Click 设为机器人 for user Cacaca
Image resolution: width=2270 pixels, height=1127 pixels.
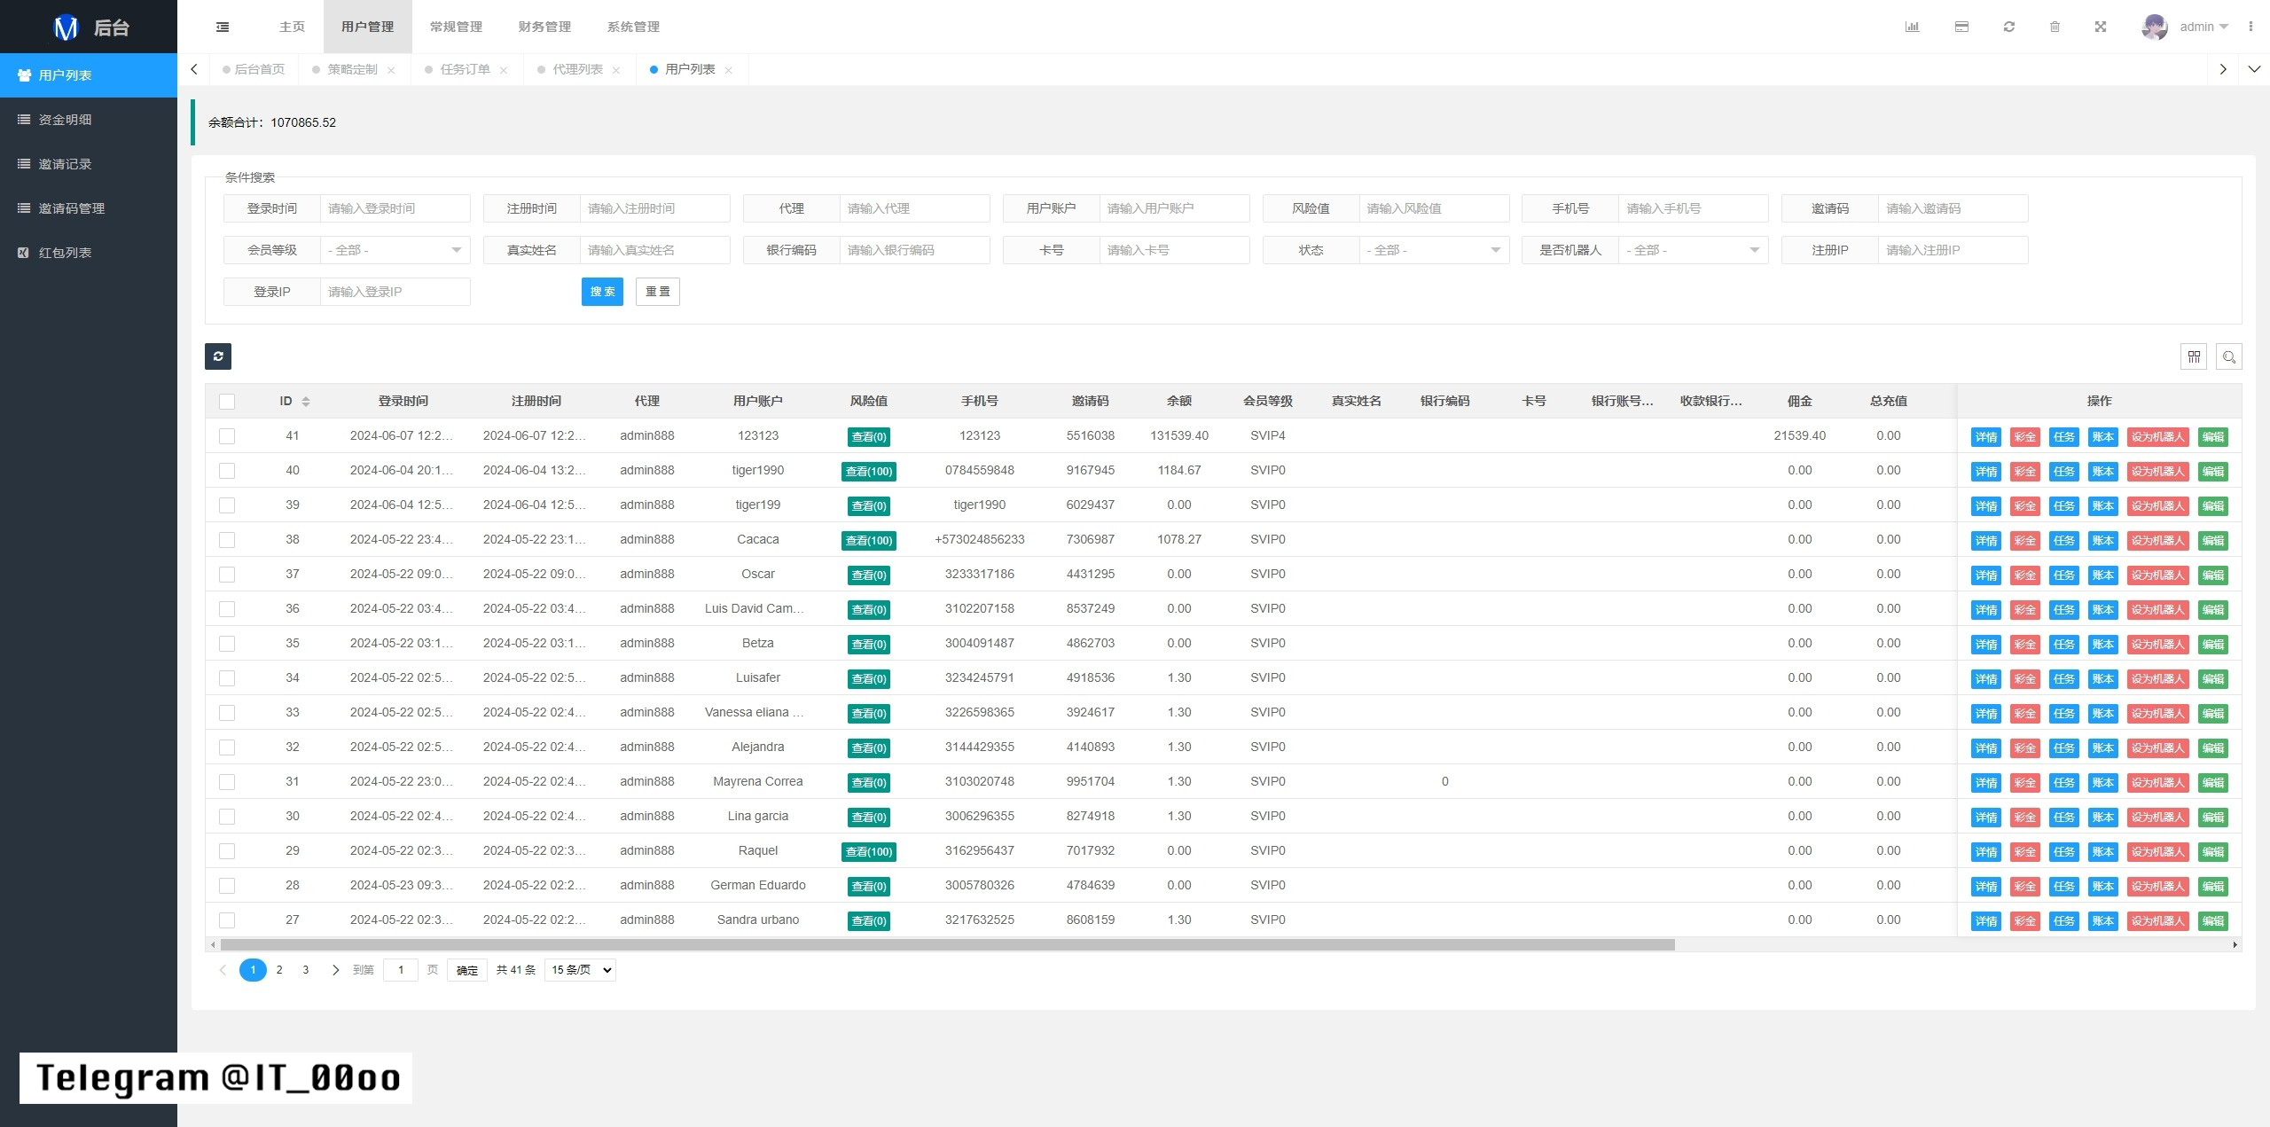tap(2158, 541)
